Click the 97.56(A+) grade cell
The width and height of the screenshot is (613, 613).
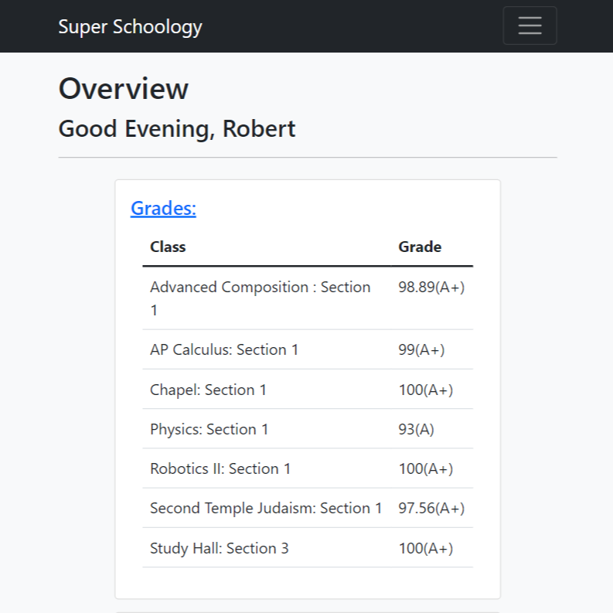pyautogui.click(x=431, y=508)
